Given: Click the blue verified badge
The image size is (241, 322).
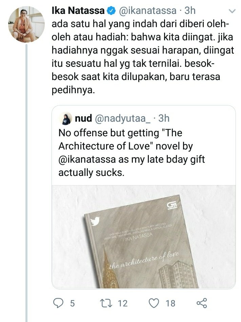Looking at the screenshot, I should (112, 11).
